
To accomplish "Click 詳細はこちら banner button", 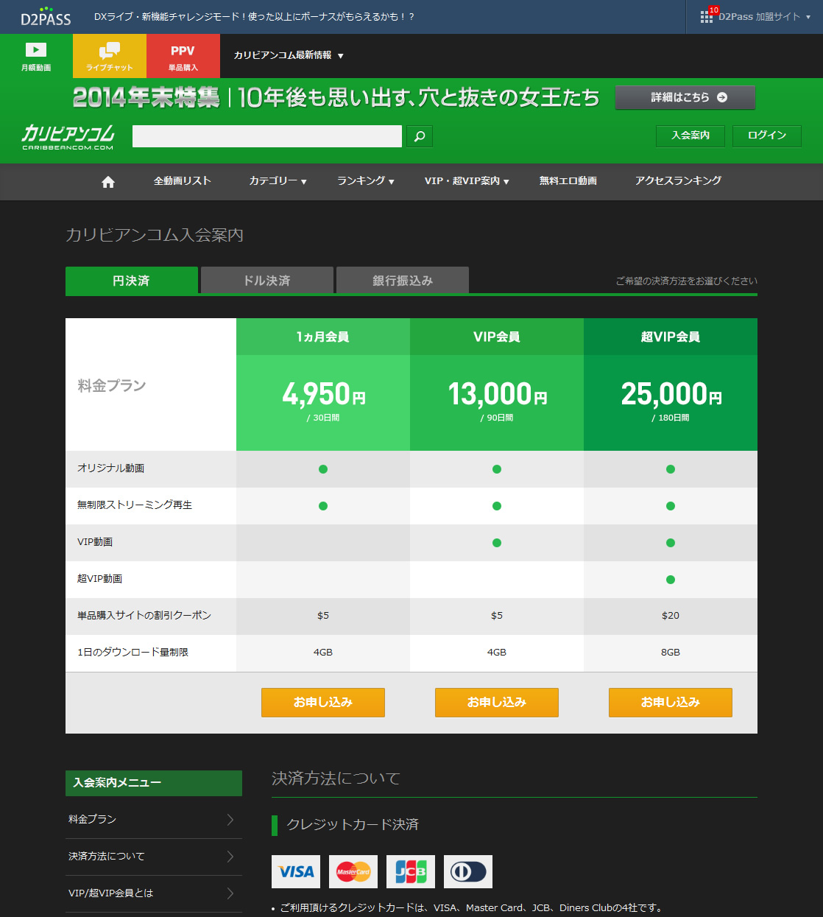I will (x=685, y=97).
